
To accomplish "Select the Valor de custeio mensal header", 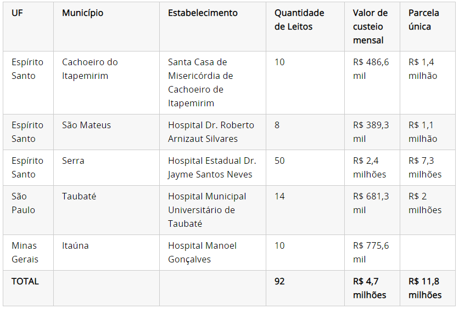I will (x=370, y=26).
